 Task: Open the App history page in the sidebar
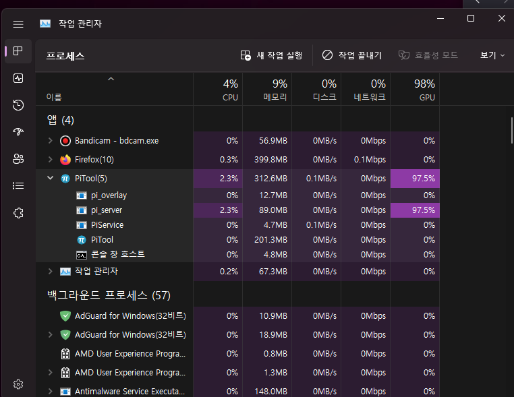tap(18, 105)
